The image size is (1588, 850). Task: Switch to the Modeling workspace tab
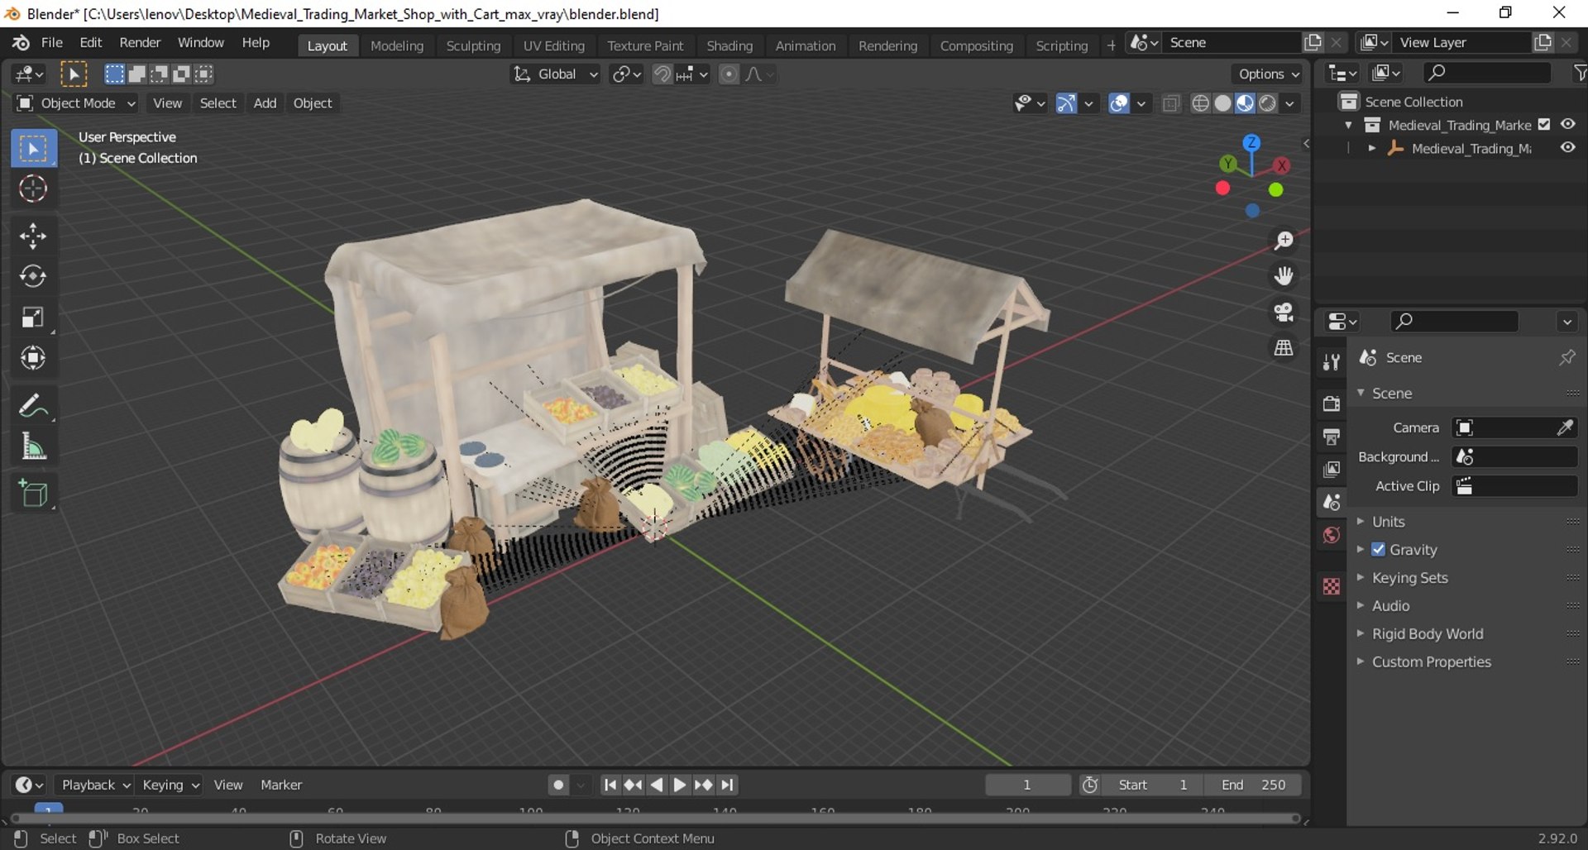[397, 46]
